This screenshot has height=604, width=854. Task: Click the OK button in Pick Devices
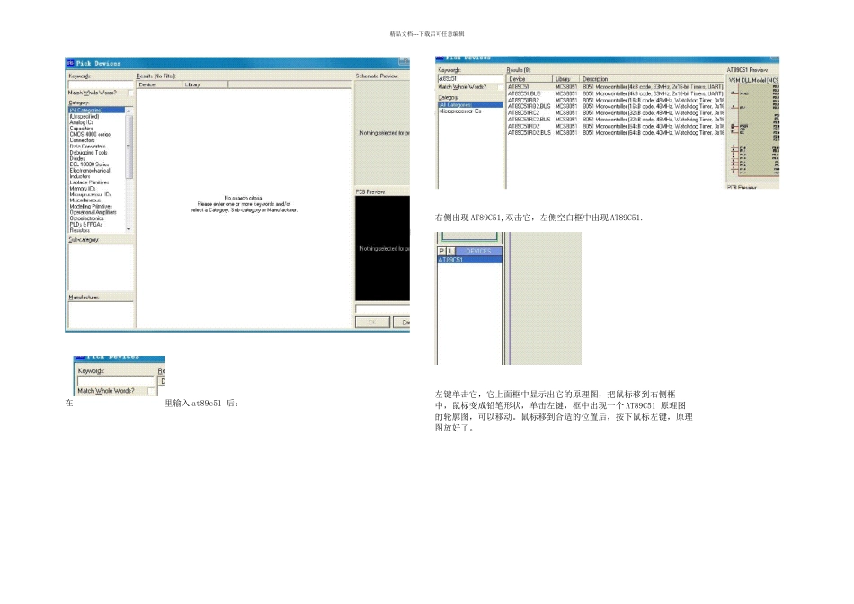[372, 322]
